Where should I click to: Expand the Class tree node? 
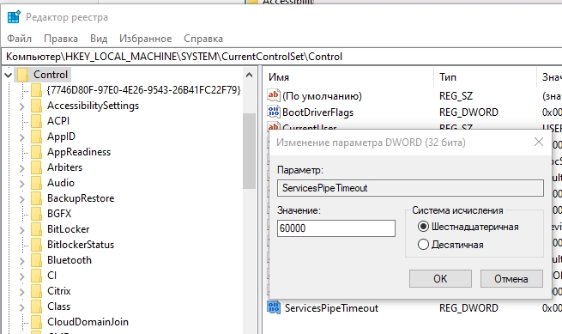tap(21, 307)
